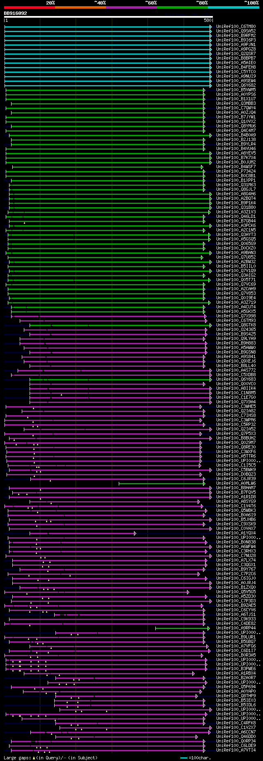Click label UniRef100_A3Z719
Screen dimensions: 263x761
(x=236, y=303)
